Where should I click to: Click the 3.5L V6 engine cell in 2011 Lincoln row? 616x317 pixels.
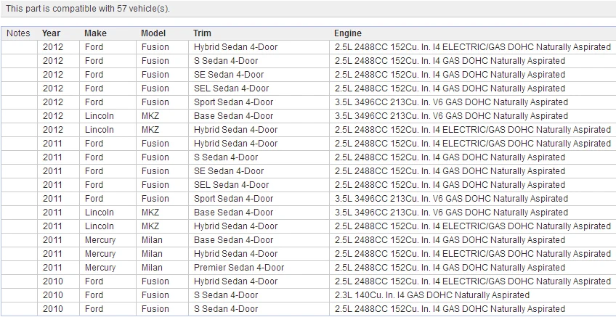click(451, 213)
